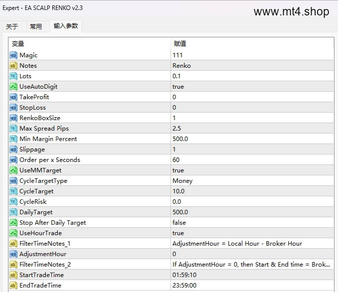Edit the EndTradeTime value 23:59:00
The width and height of the screenshot is (338, 292).
(252, 286)
